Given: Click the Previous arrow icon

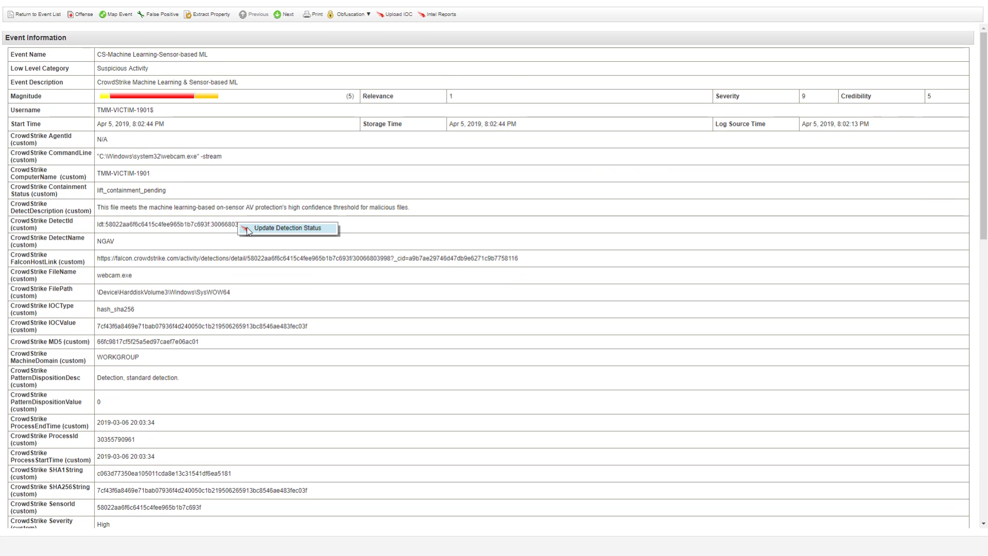Looking at the screenshot, I should coord(242,14).
